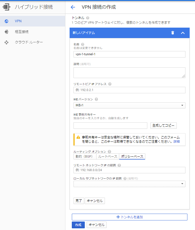
Task: Click the 名前は変更できません hint text
Action: click(x=88, y=48)
